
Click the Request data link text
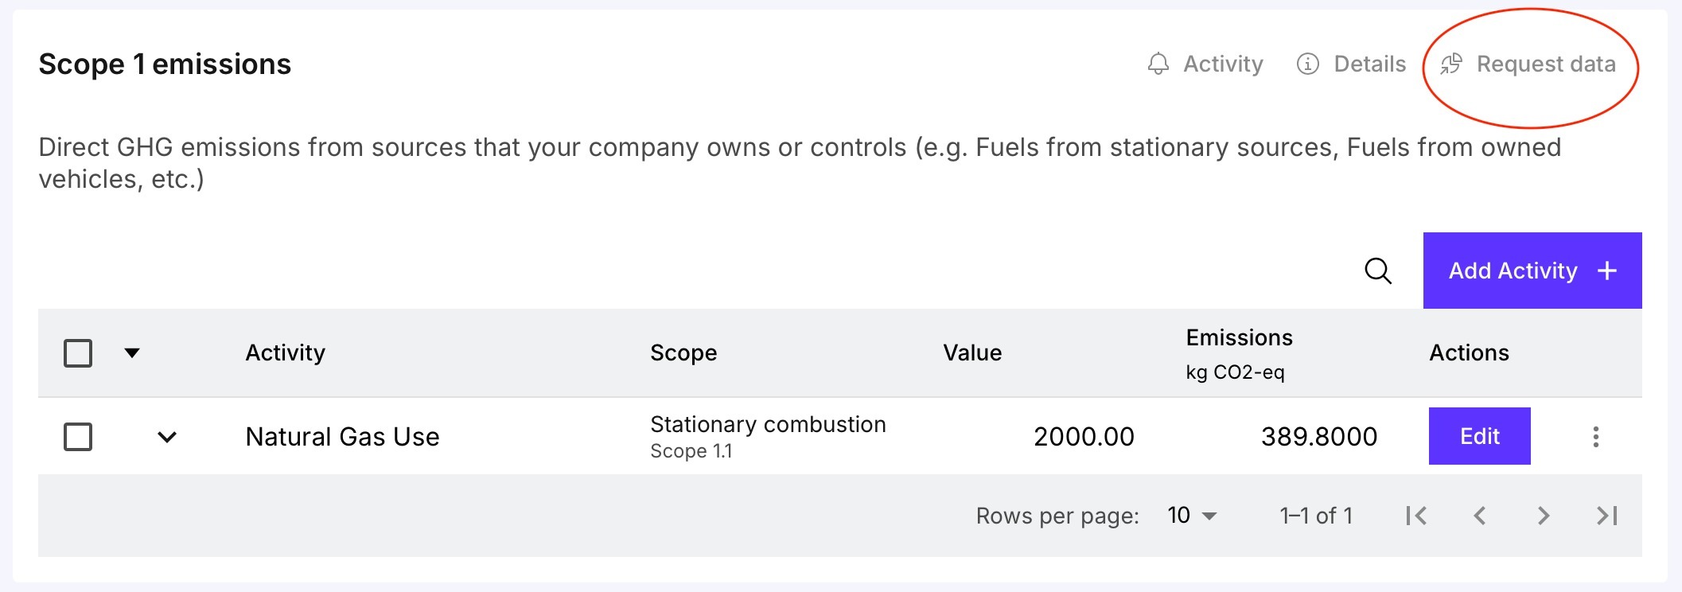point(1546,64)
